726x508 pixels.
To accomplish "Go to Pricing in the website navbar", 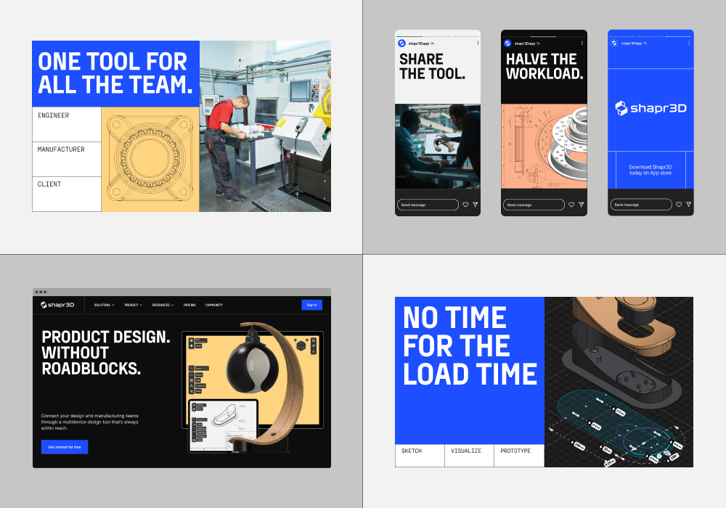I will (x=189, y=305).
